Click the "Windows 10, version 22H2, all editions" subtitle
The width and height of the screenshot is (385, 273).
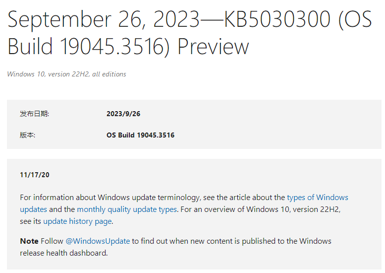pos(66,74)
